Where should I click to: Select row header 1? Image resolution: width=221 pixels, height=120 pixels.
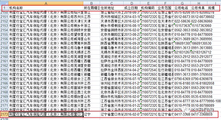[4, 8]
